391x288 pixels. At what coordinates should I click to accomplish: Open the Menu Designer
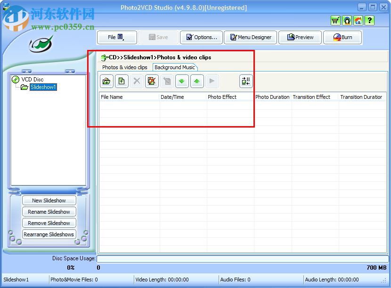pos(250,37)
